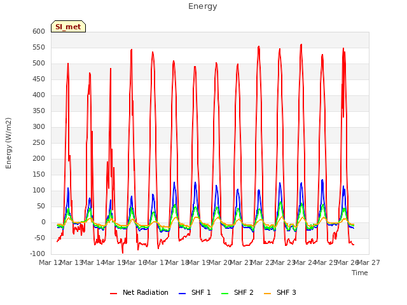Click green SHF 2 legend swatch
This screenshot has width=407, height=305.
[224, 294]
